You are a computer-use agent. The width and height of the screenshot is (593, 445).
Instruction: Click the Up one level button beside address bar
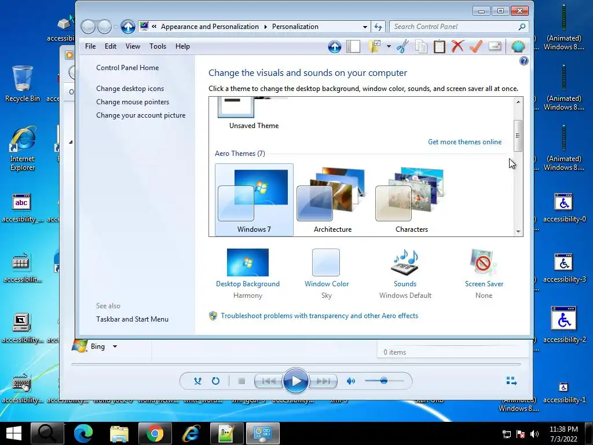128,27
